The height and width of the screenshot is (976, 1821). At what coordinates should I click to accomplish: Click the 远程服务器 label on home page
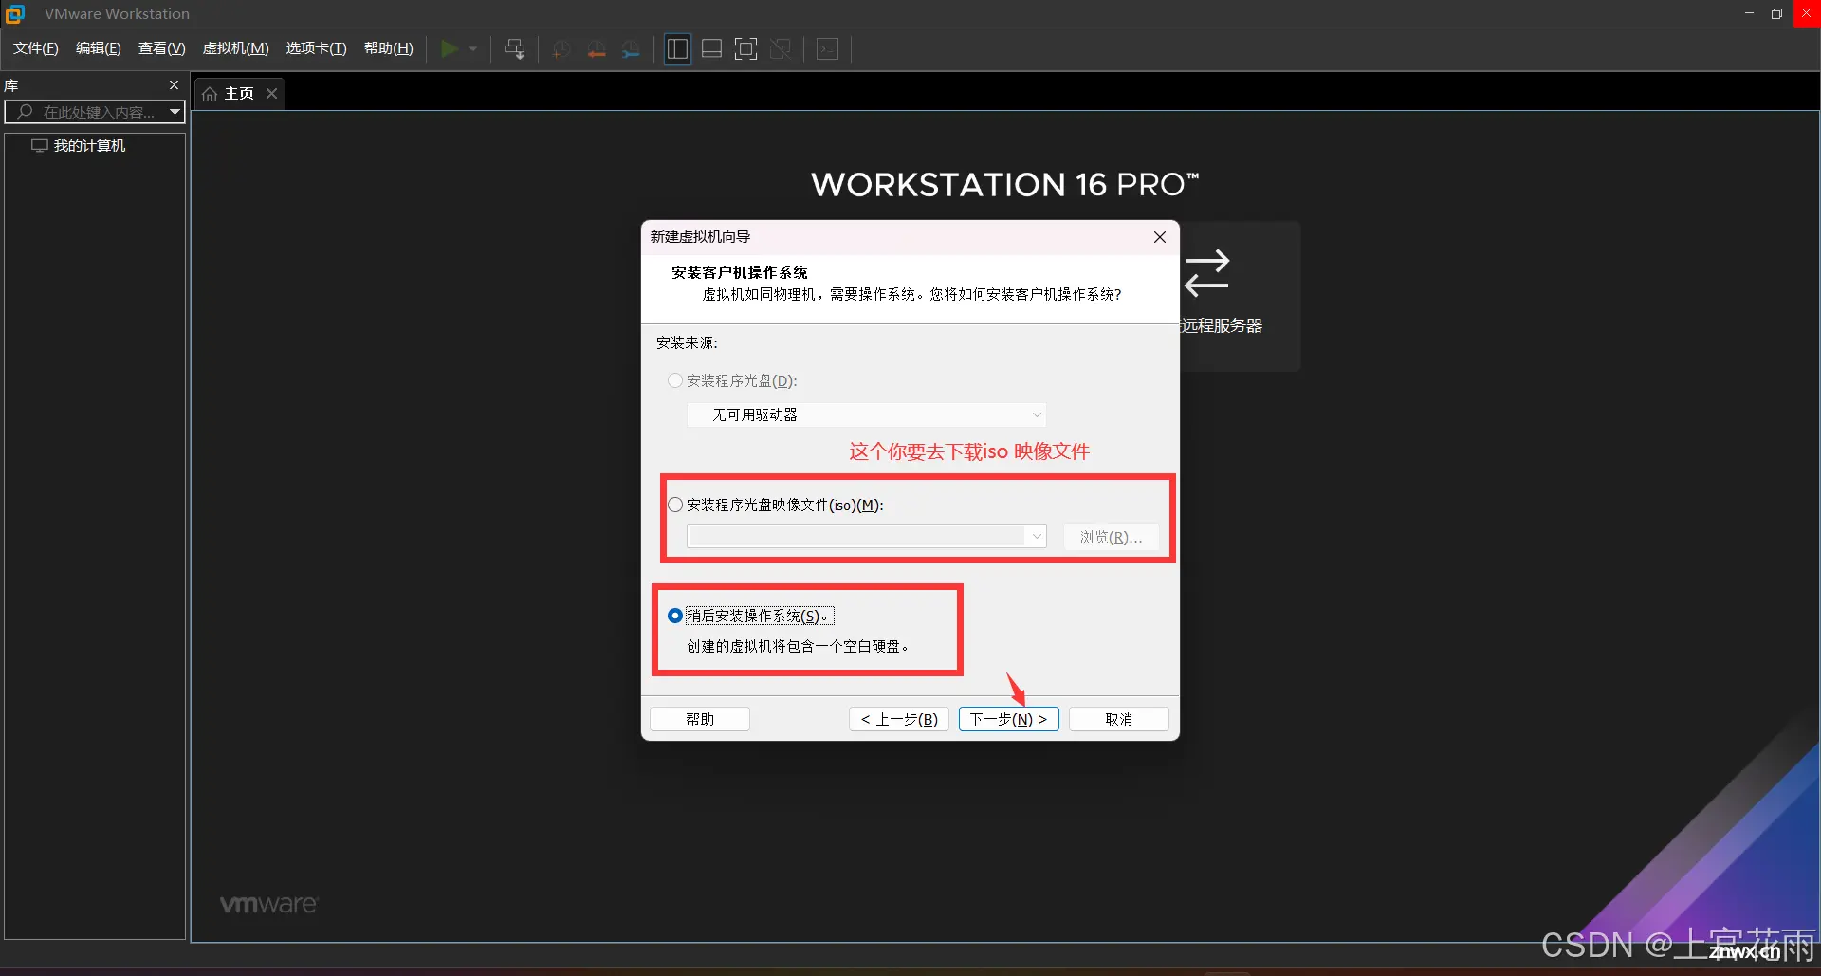[x=1223, y=325]
